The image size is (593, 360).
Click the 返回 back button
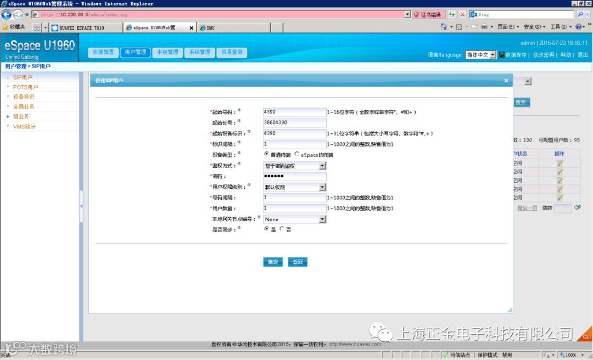[297, 262]
